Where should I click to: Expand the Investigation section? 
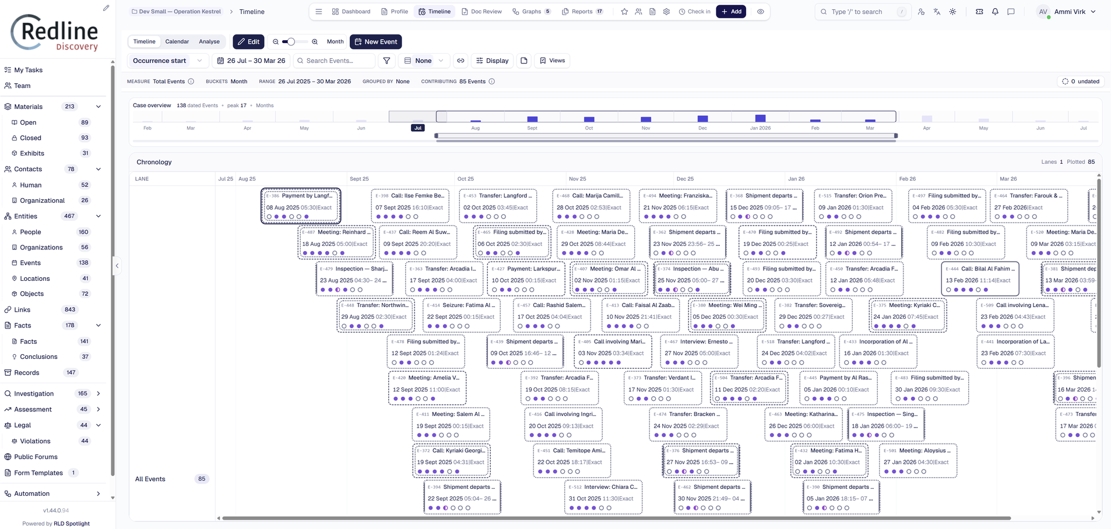(99, 394)
